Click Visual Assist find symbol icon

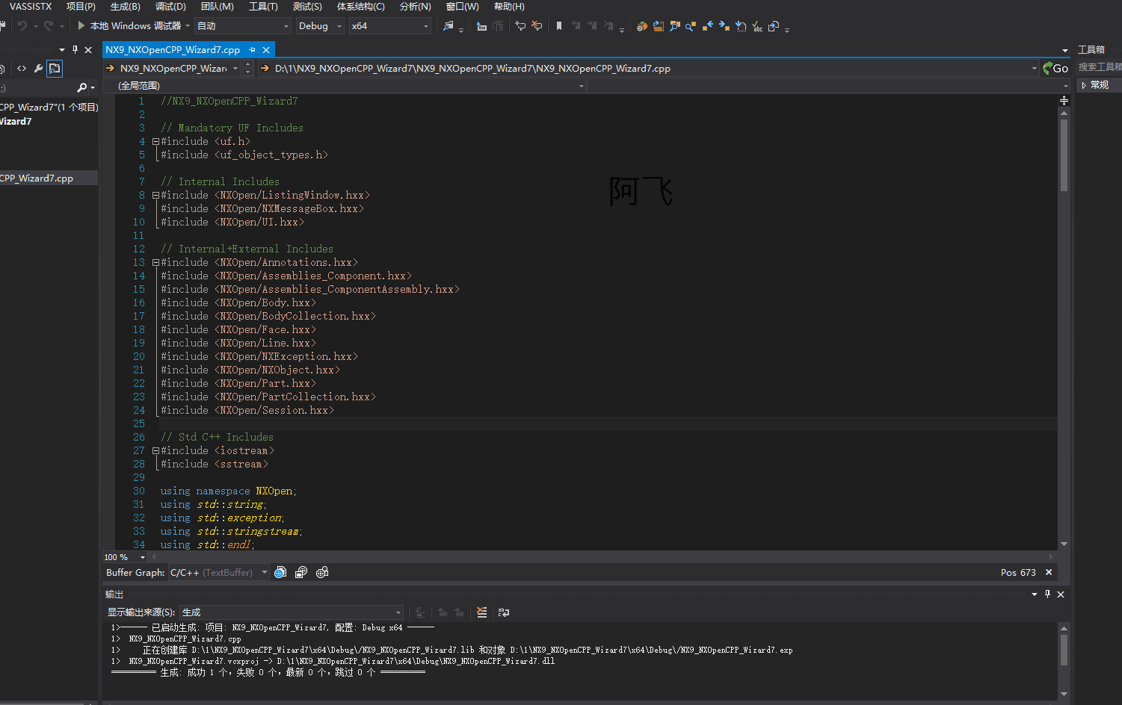(x=674, y=26)
